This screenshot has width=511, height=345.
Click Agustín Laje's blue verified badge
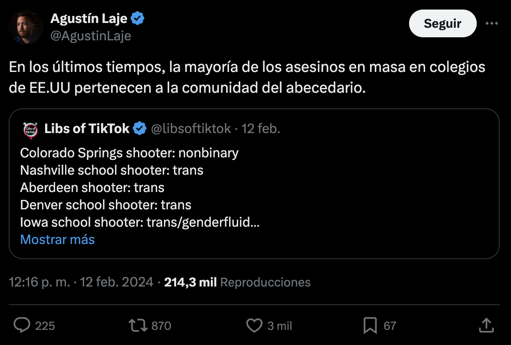[x=138, y=18]
